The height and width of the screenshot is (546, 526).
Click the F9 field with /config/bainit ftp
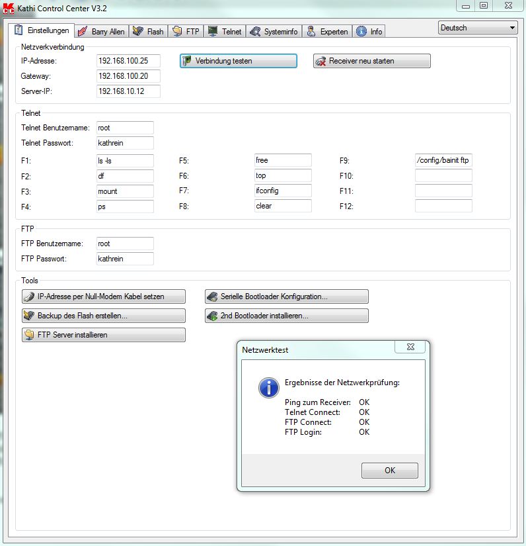pos(443,160)
